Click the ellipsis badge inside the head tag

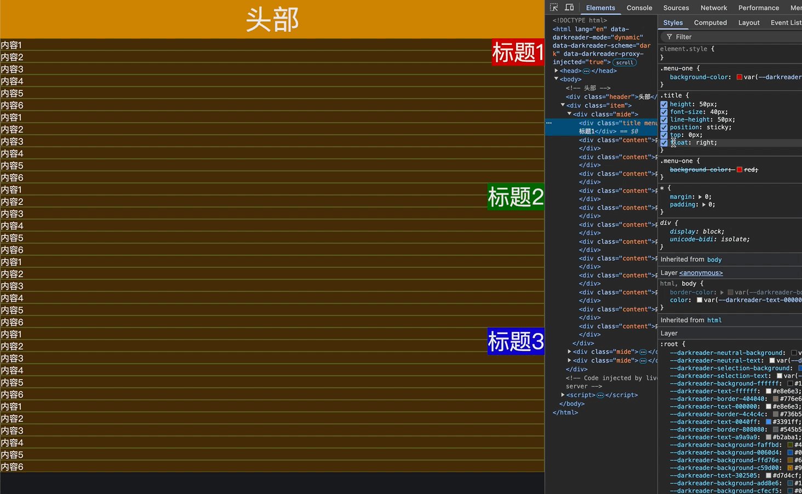(x=586, y=71)
